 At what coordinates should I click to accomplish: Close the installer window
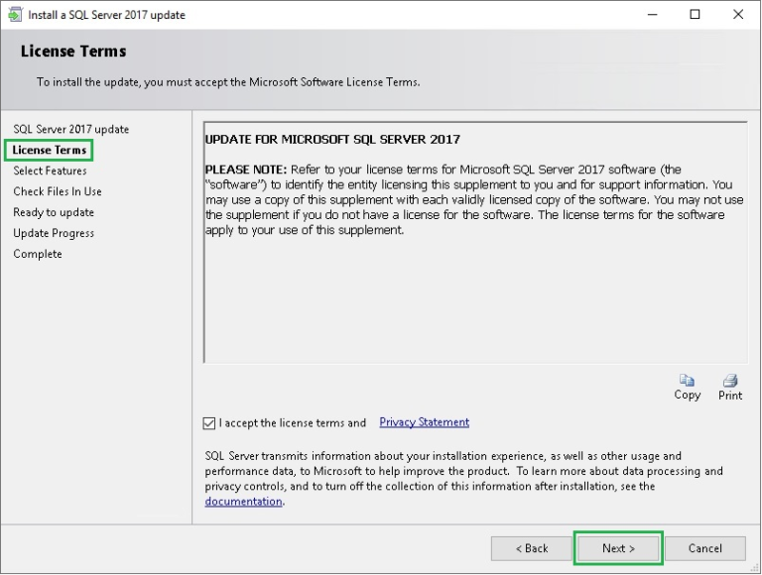pyautogui.click(x=738, y=15)
